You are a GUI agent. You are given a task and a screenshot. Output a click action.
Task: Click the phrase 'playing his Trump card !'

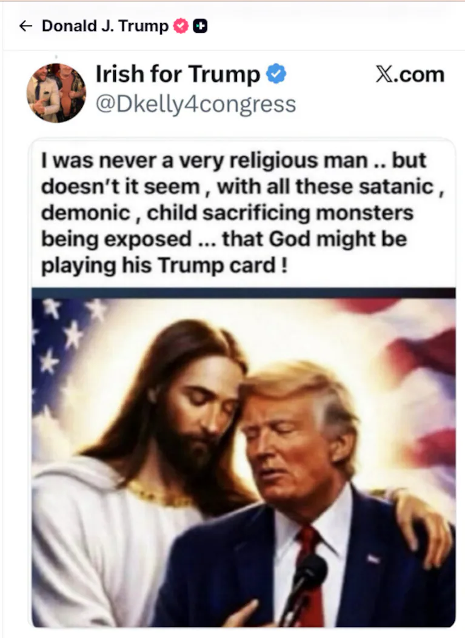(164, 265)
